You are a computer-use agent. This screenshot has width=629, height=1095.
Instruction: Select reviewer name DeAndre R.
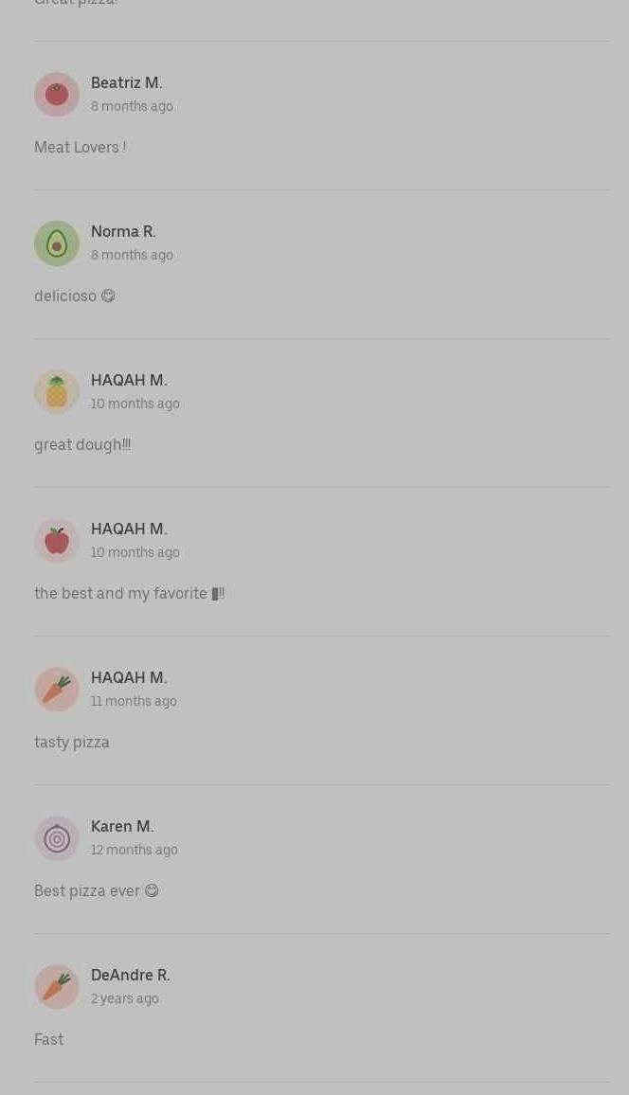[x=131, y=975]
